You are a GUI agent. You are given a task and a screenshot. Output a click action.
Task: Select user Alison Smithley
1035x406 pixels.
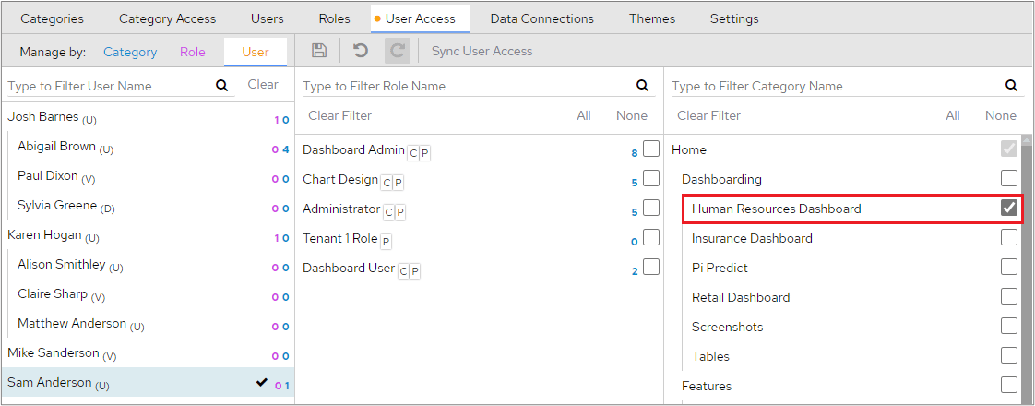153,265
